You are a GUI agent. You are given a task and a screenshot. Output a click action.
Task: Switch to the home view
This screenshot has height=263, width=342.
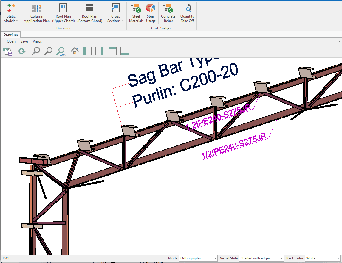tap(75, 51)
